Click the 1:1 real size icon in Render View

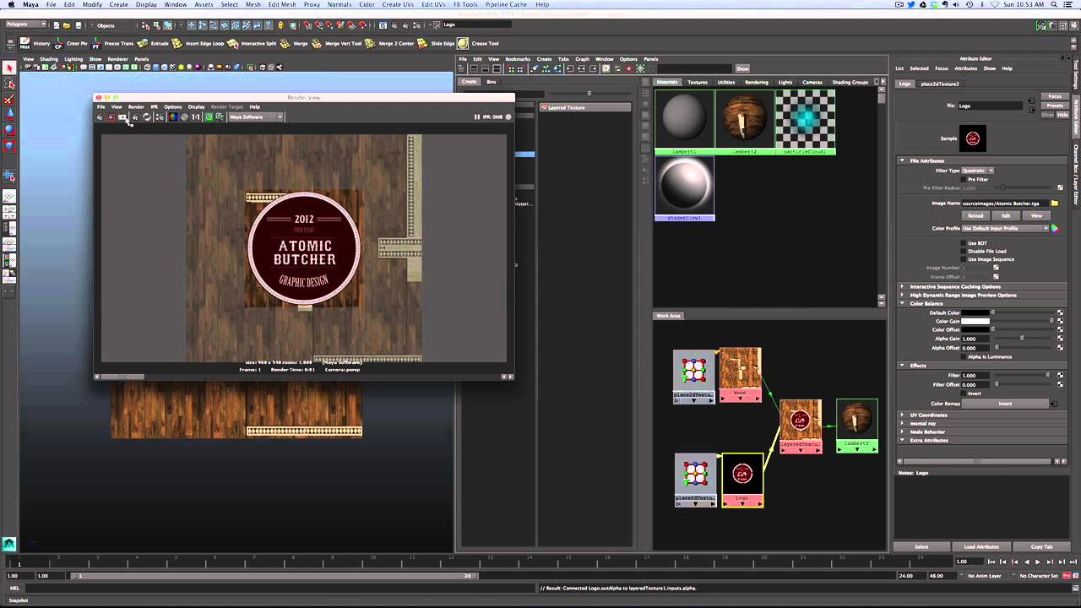pyautogui.click(x=196, y=117)
